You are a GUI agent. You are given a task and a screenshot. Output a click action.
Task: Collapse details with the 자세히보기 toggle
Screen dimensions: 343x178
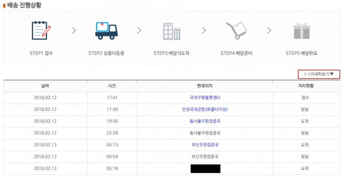coord(319,74)
